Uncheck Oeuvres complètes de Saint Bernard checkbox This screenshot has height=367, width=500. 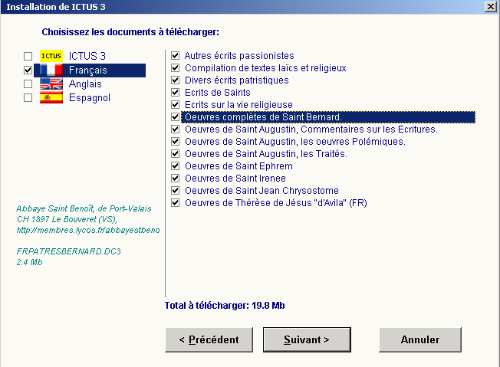[175, 117]
